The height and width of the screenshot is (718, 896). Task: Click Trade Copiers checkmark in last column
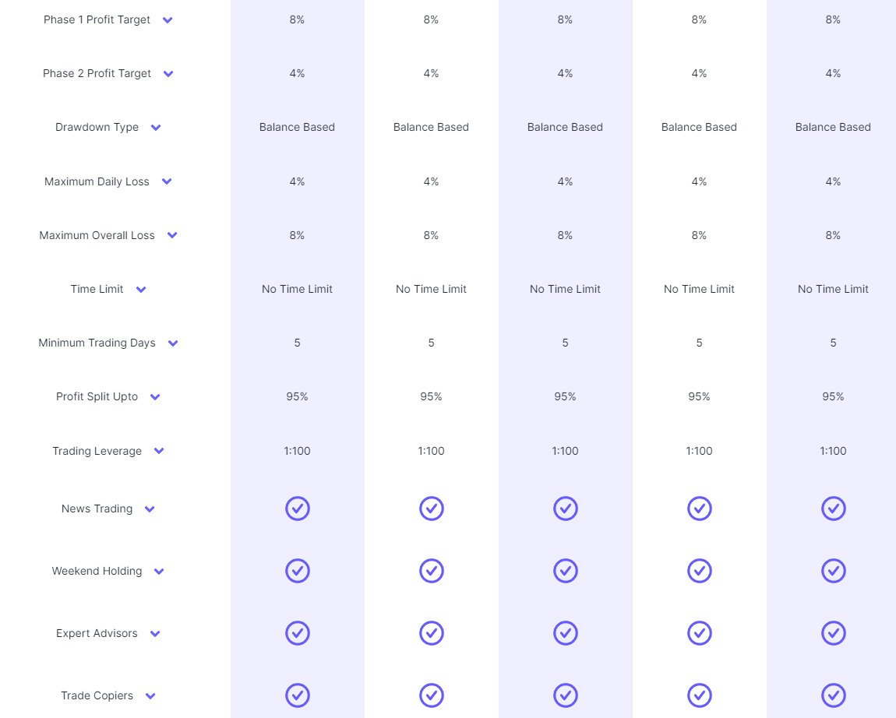click(833, 695)
